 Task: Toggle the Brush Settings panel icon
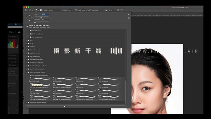coord(41,10)
